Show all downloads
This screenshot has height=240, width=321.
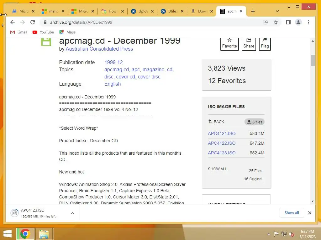coord(292,213)
